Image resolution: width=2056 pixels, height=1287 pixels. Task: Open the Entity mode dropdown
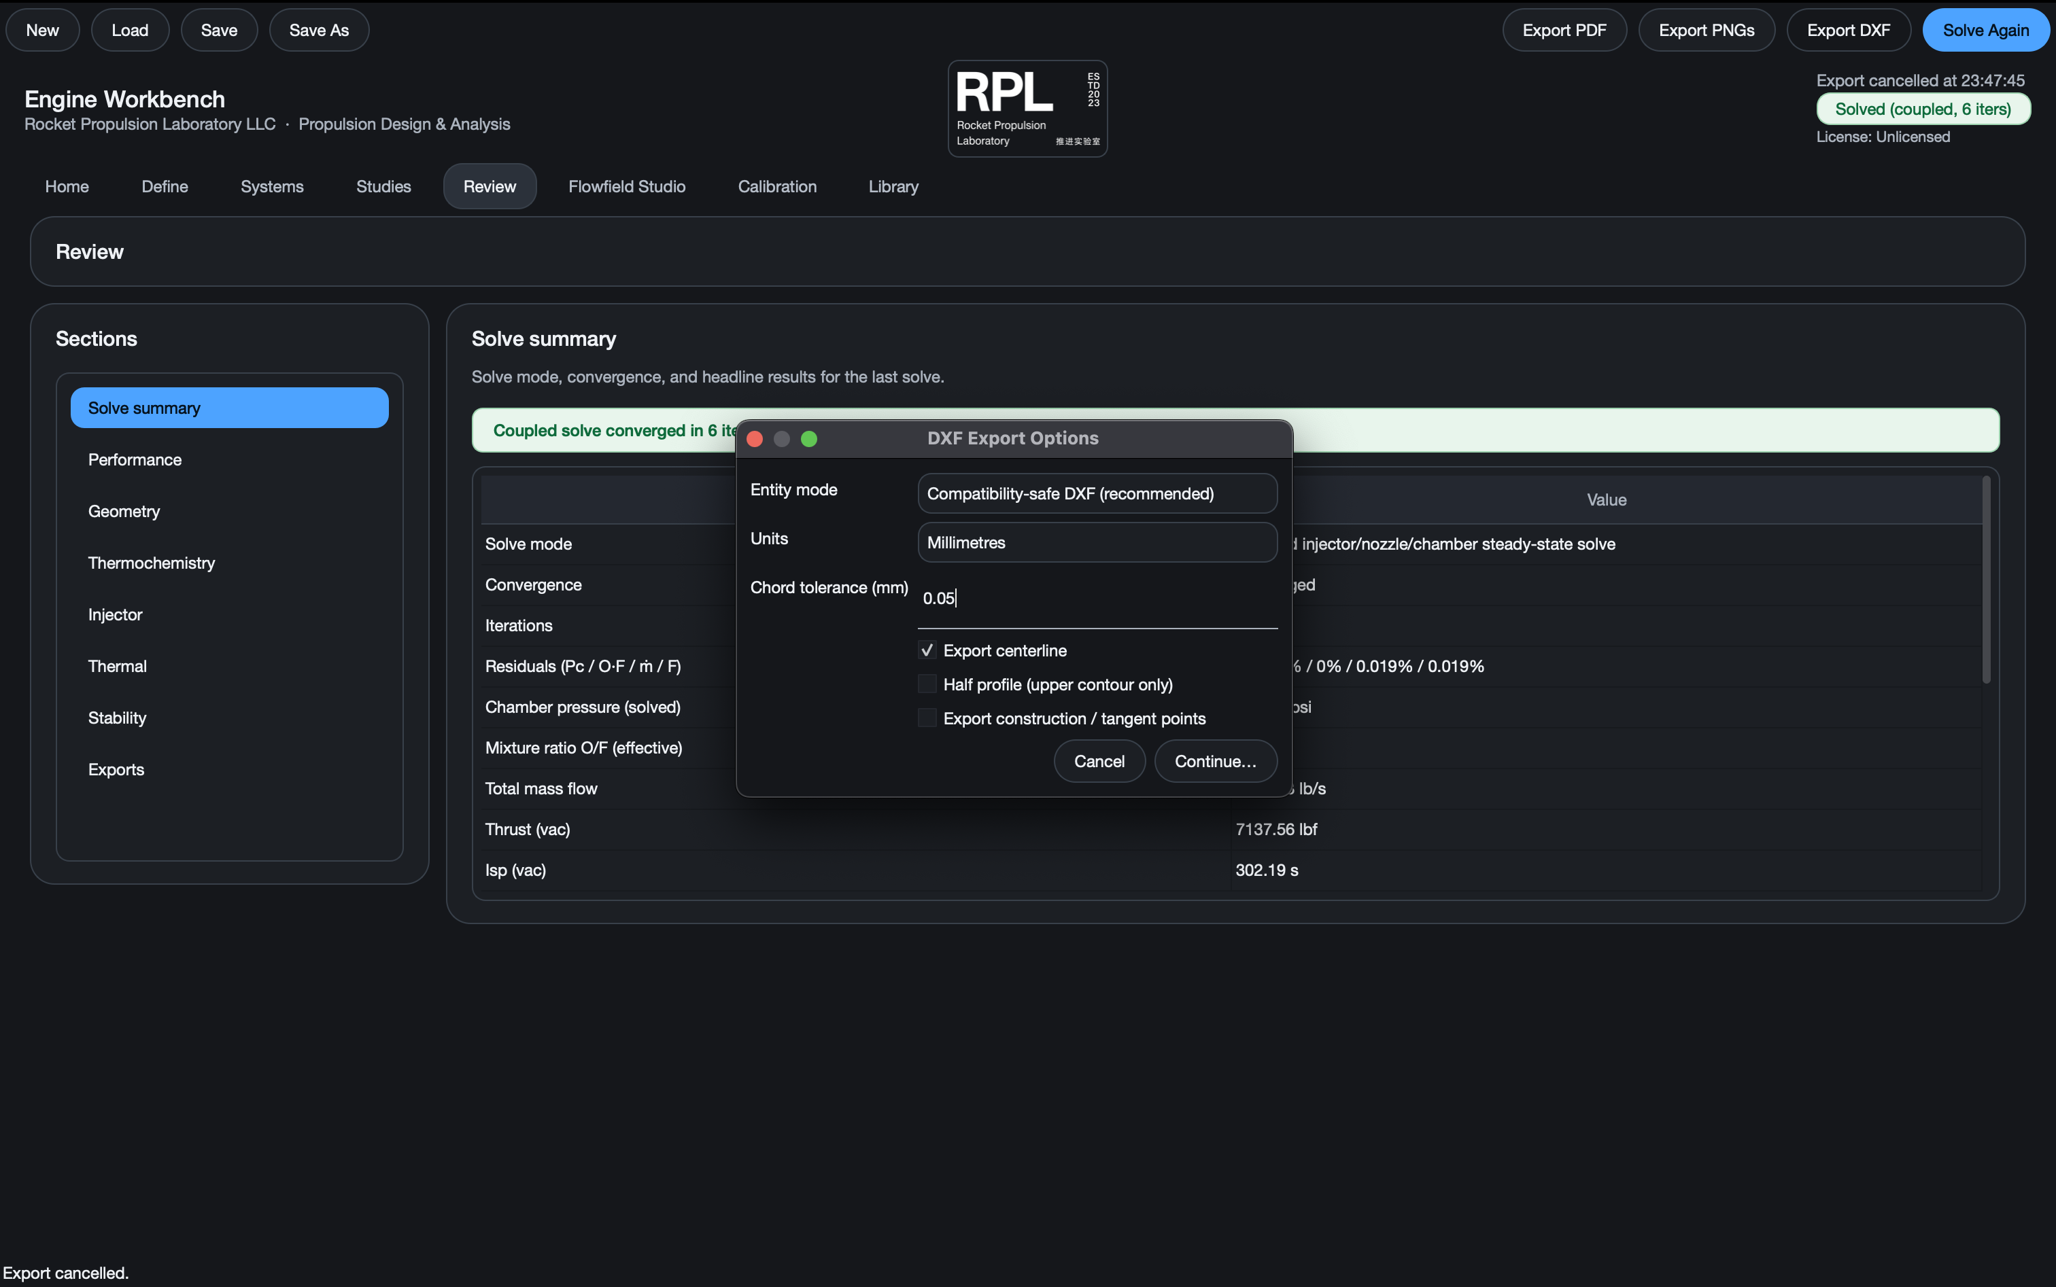1097,494
